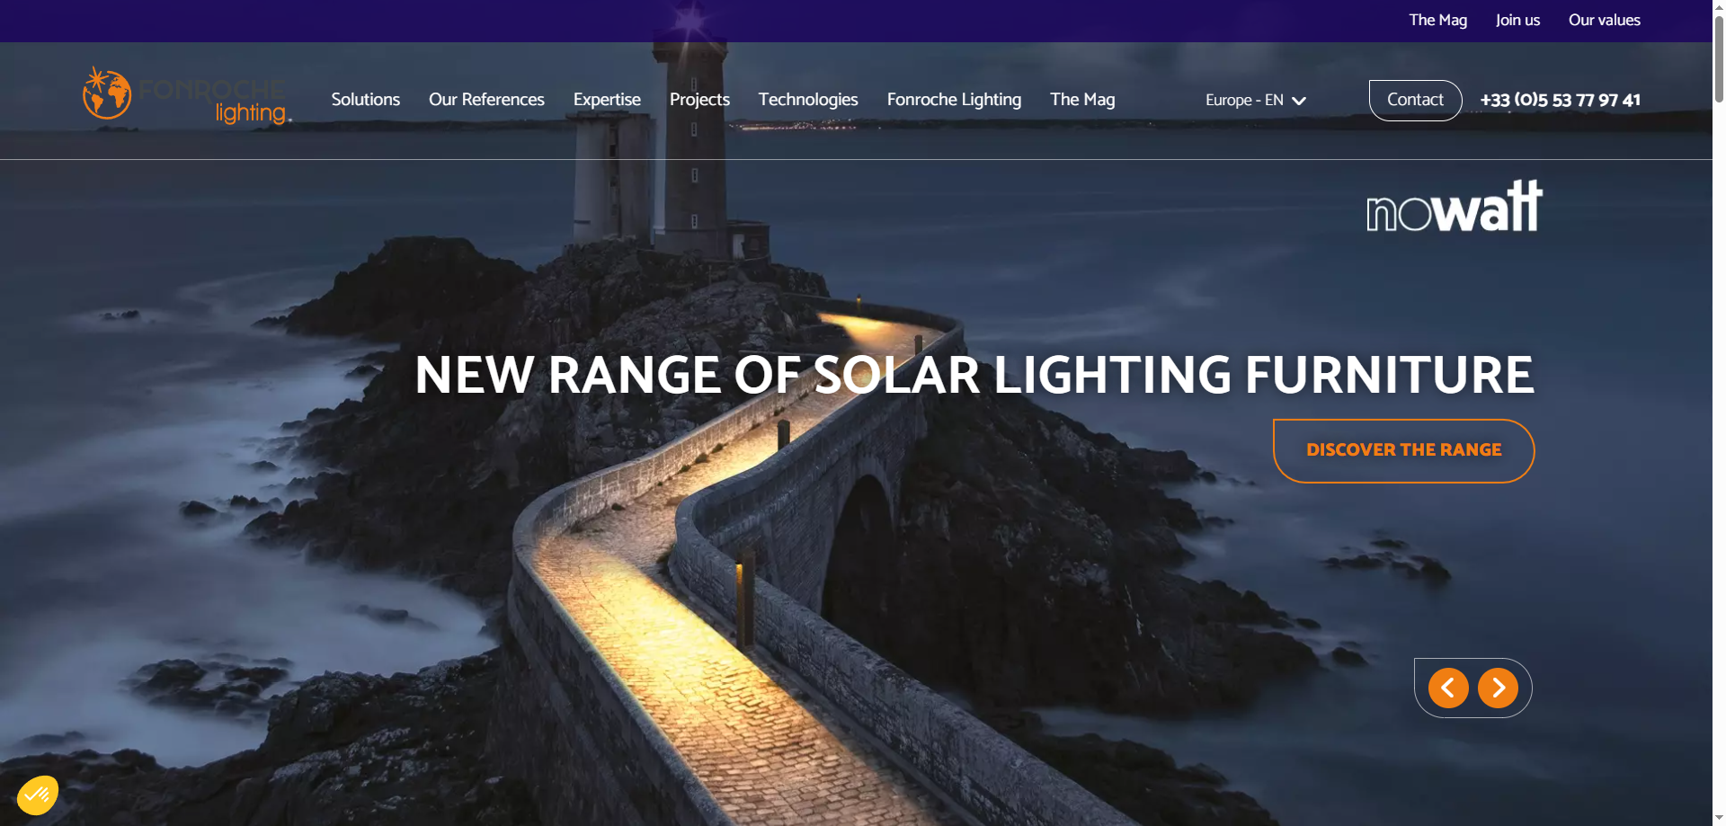Image resolution: width=1726 pixels, height=826 pixels.
Task: Click Discover the Range
Action: click(1403, 450)
